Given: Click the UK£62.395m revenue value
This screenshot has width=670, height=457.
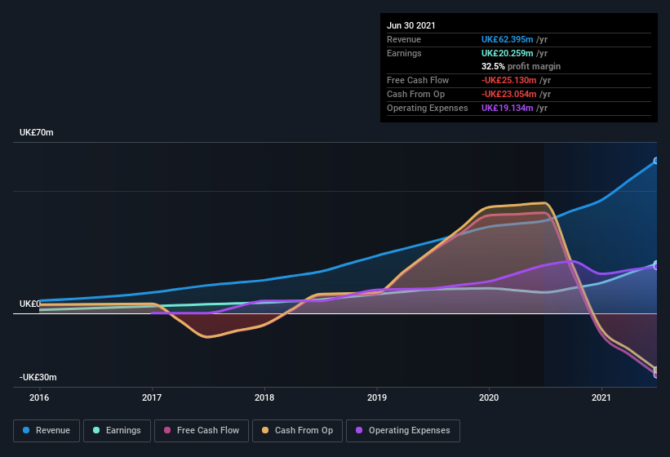Looking at the screenshot, I should pos(508,39).
